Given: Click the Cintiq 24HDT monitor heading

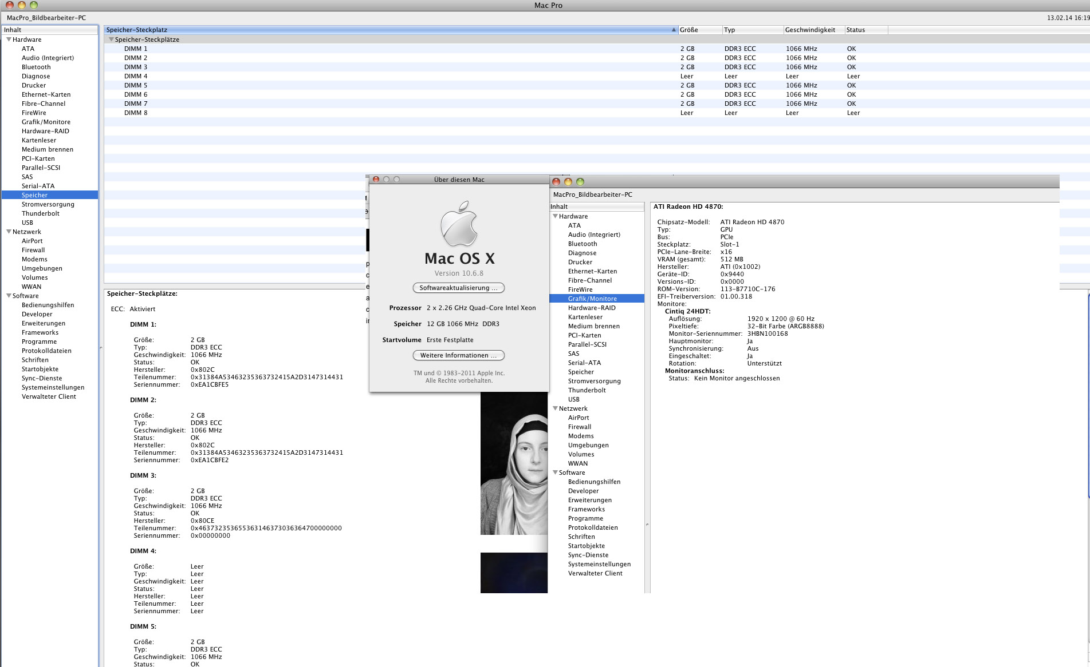Looking at the screenshot, I should coord(687,311).
